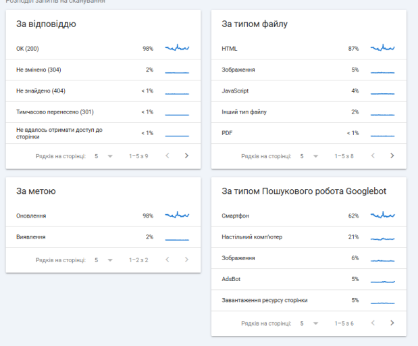The width and height of the screenshot is (418, 346).
Task: Go to next page in За типом файлу card
Action: click(392, 156)
